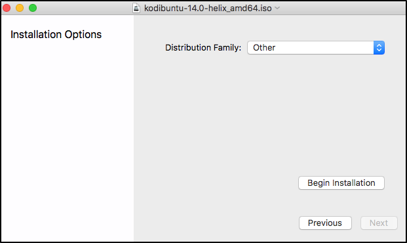Click the down arrow in the blue popup control
This screenshot has width=407, height=243.
(379, 50)
